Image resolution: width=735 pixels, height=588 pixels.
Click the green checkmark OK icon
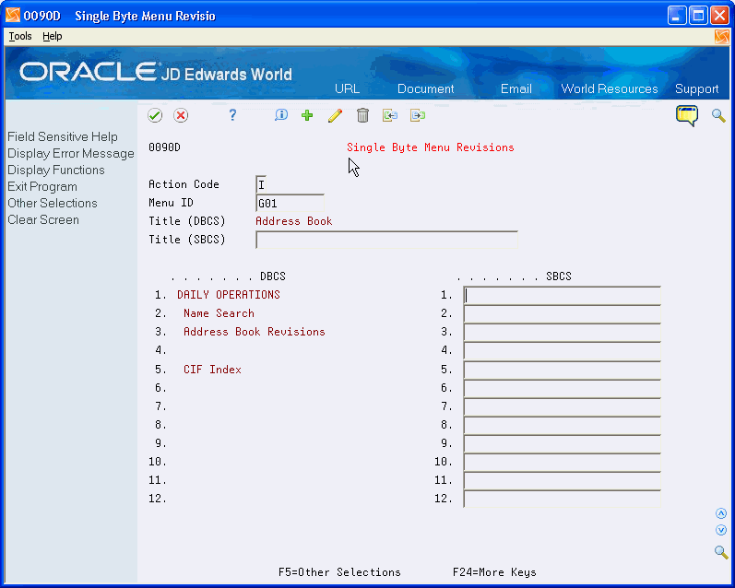[x=155, y=115]
